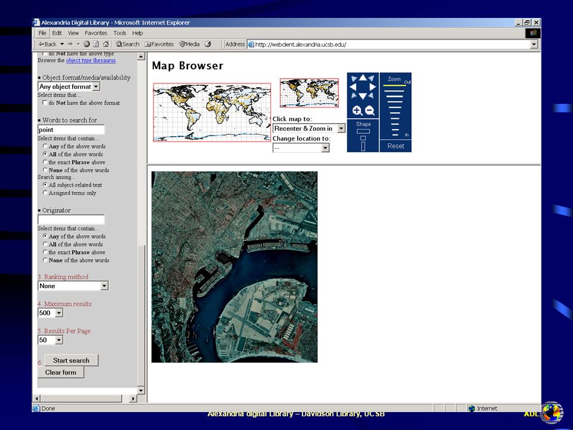Image resolution: width=573 pixels, height=430 pixels.
Task: Go to the browser Home page icon
Action: [106, 44]
